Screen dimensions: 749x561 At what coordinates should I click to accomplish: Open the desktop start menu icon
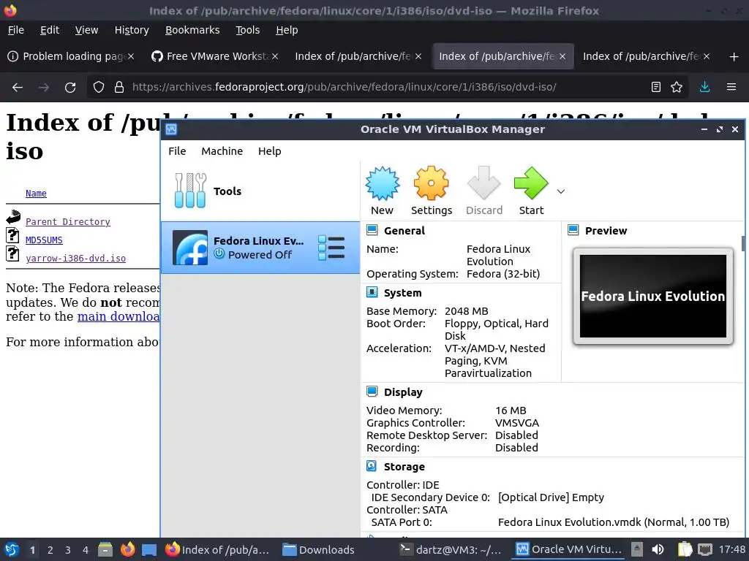pos(12,549)
